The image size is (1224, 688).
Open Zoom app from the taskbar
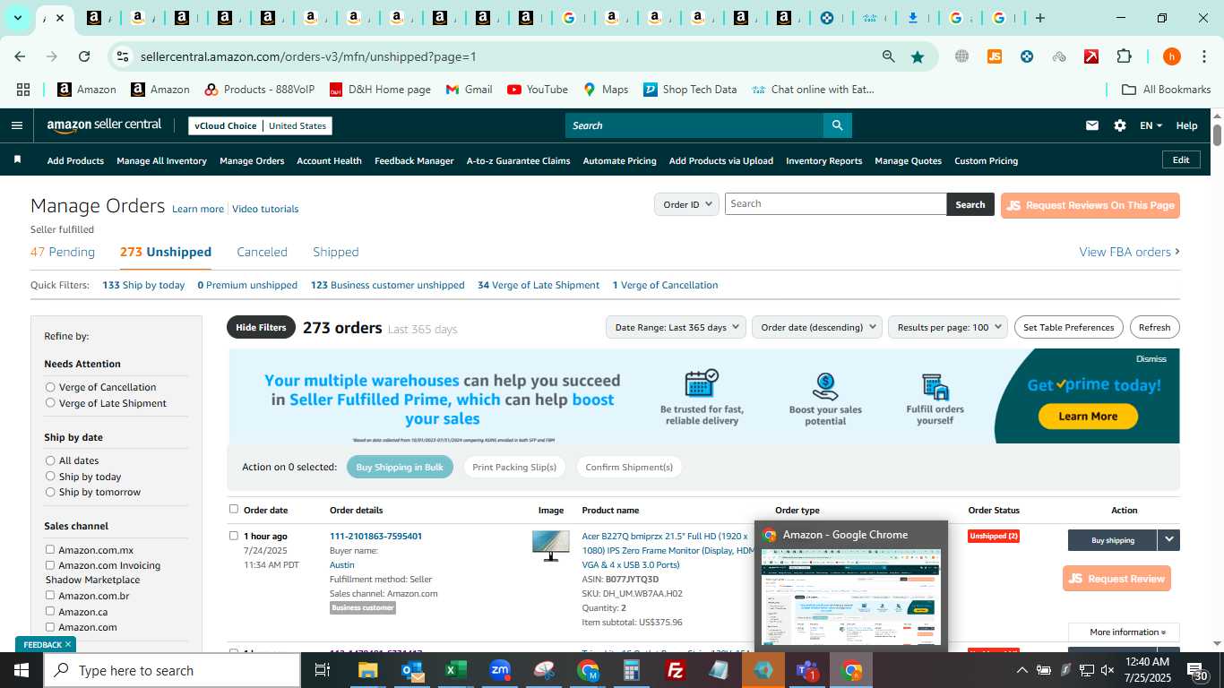[500, 670]
